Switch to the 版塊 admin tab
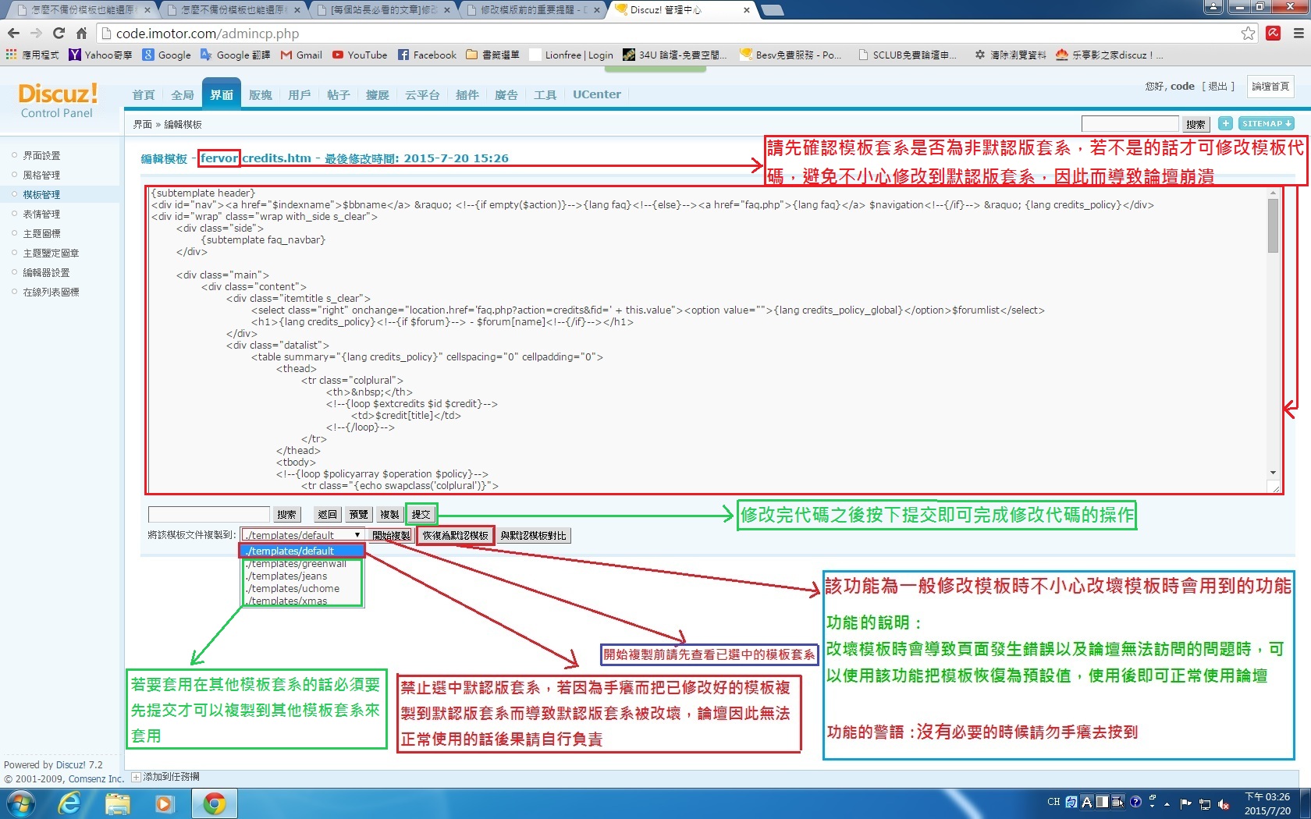 (x=261, y=95)
